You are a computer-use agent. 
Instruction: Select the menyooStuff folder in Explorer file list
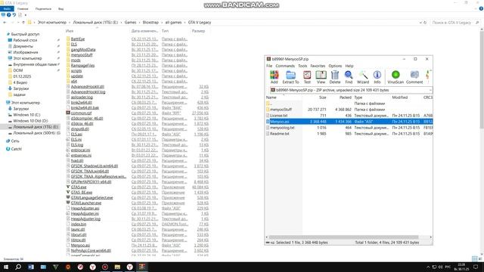(x=82, y=55)
